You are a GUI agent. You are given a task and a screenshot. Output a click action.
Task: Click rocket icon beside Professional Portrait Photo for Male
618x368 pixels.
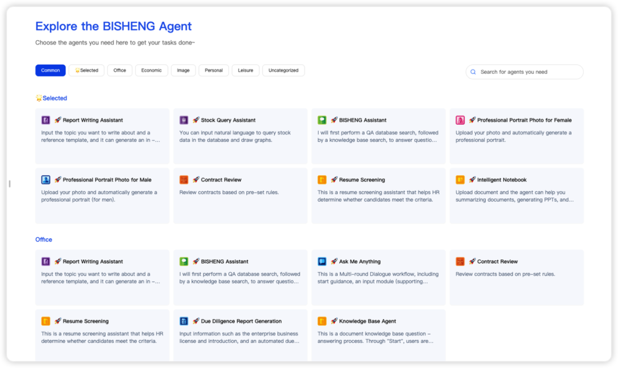click(x=58, y=180)
